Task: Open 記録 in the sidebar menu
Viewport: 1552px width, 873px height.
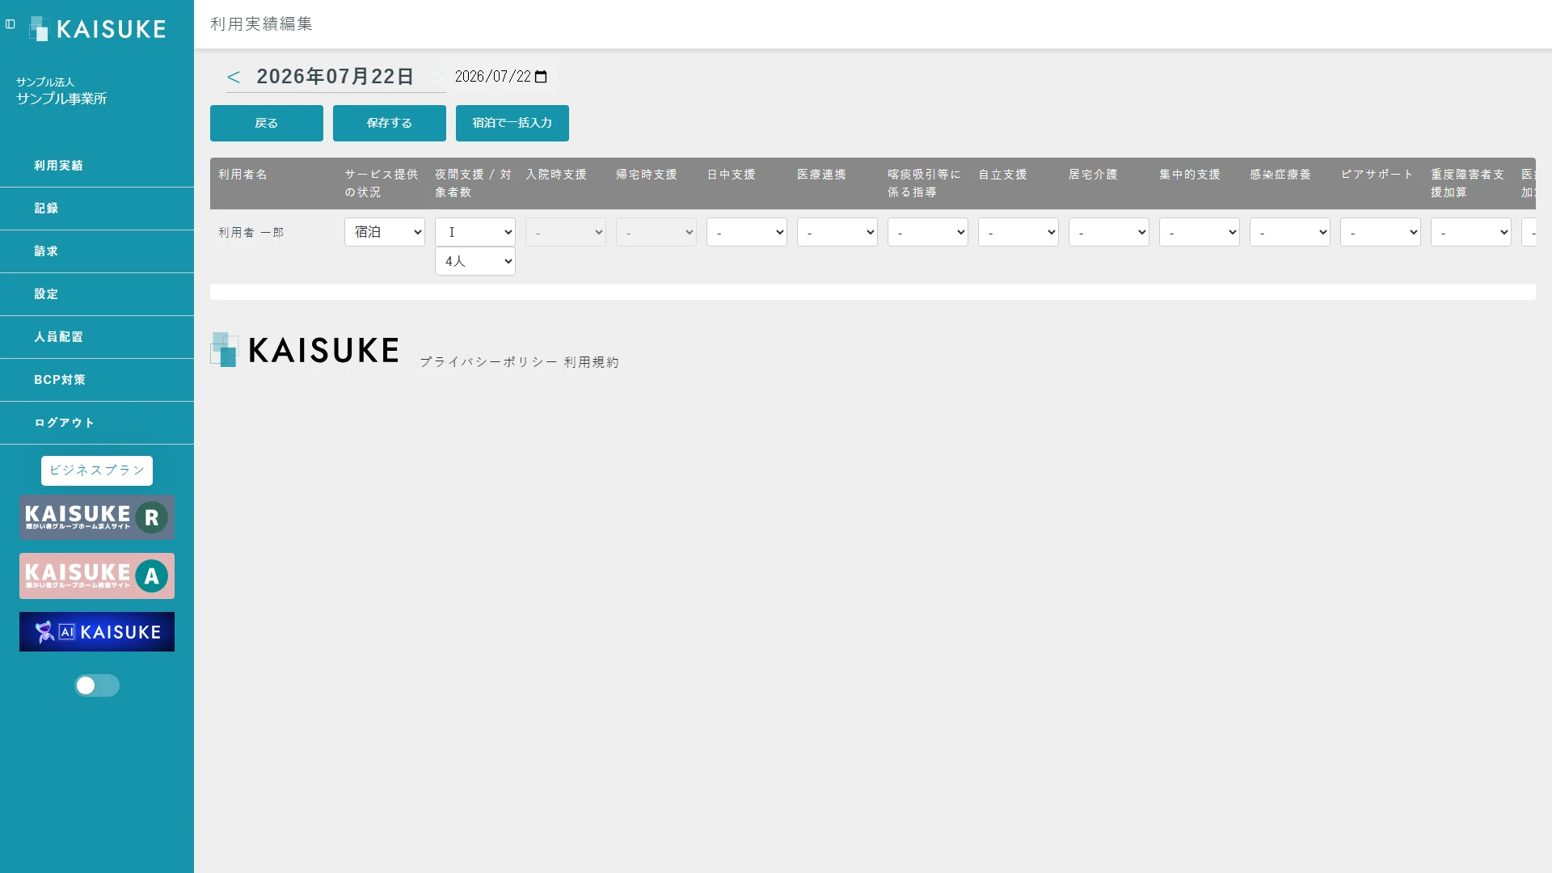Action: point(97,209)
